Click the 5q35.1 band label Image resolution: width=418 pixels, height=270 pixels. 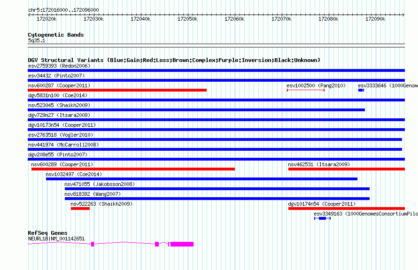coord(37,40)
